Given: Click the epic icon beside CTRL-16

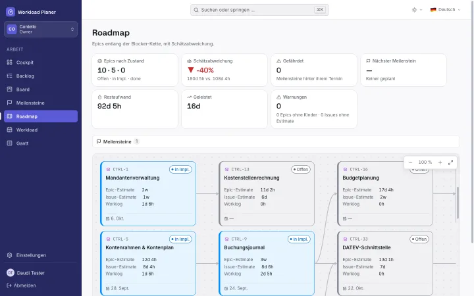Looking at the screenshot, I should 345,170.
